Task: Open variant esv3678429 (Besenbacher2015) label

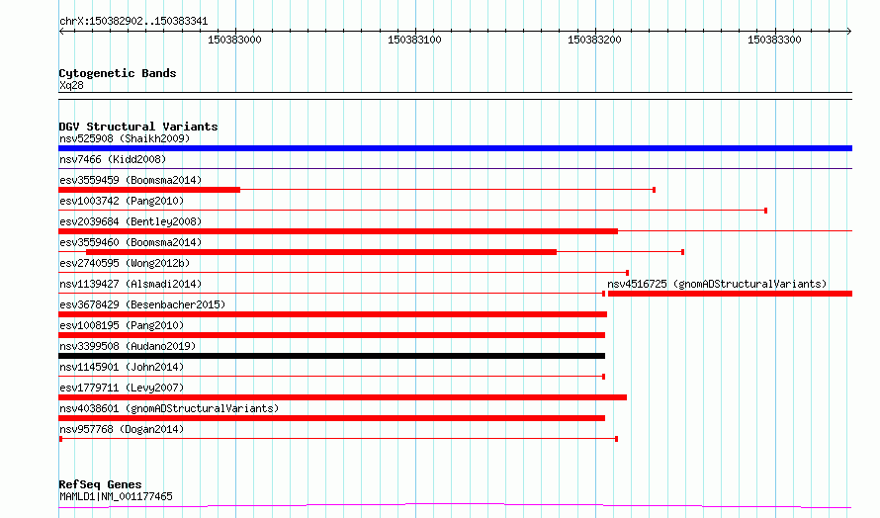Action: click(142, 304)
